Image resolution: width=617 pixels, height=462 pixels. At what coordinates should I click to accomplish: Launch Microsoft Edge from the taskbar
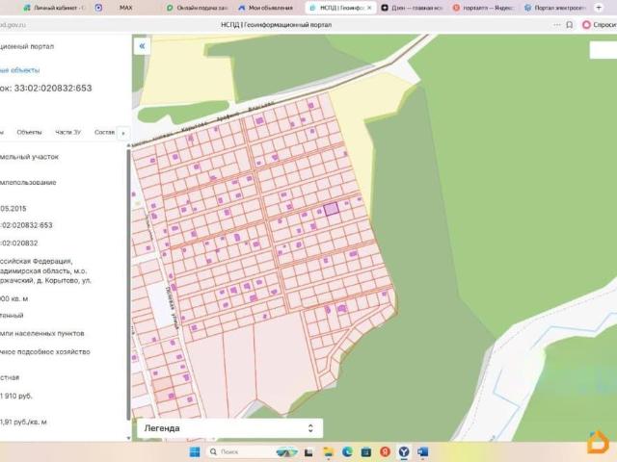[x=347, y=451]
